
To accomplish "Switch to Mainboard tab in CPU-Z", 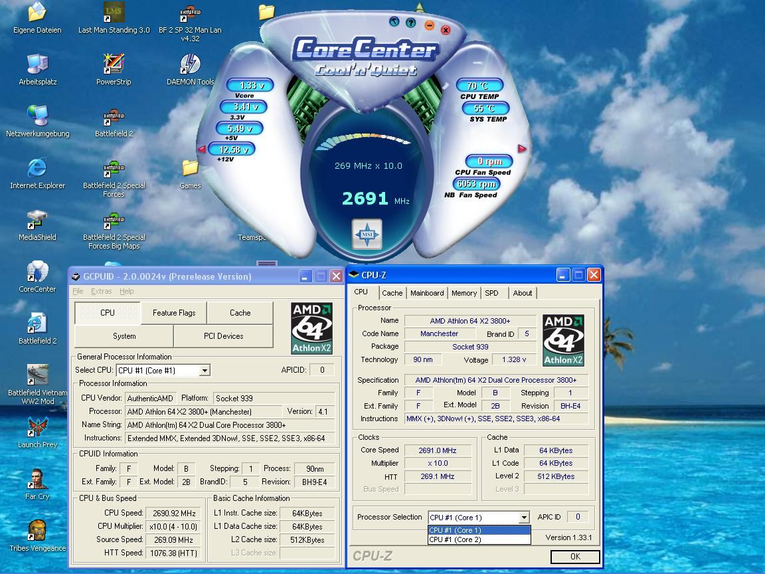I will coord(427,293).
